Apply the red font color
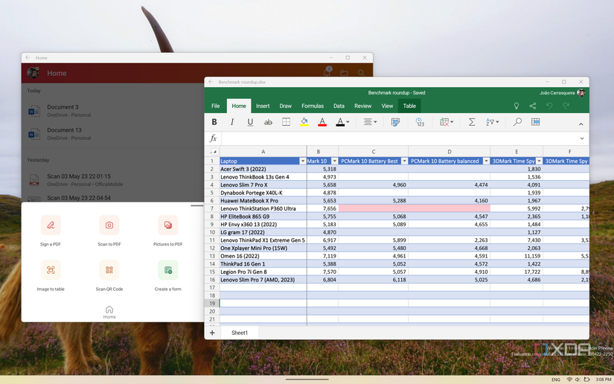 point(322,122)
